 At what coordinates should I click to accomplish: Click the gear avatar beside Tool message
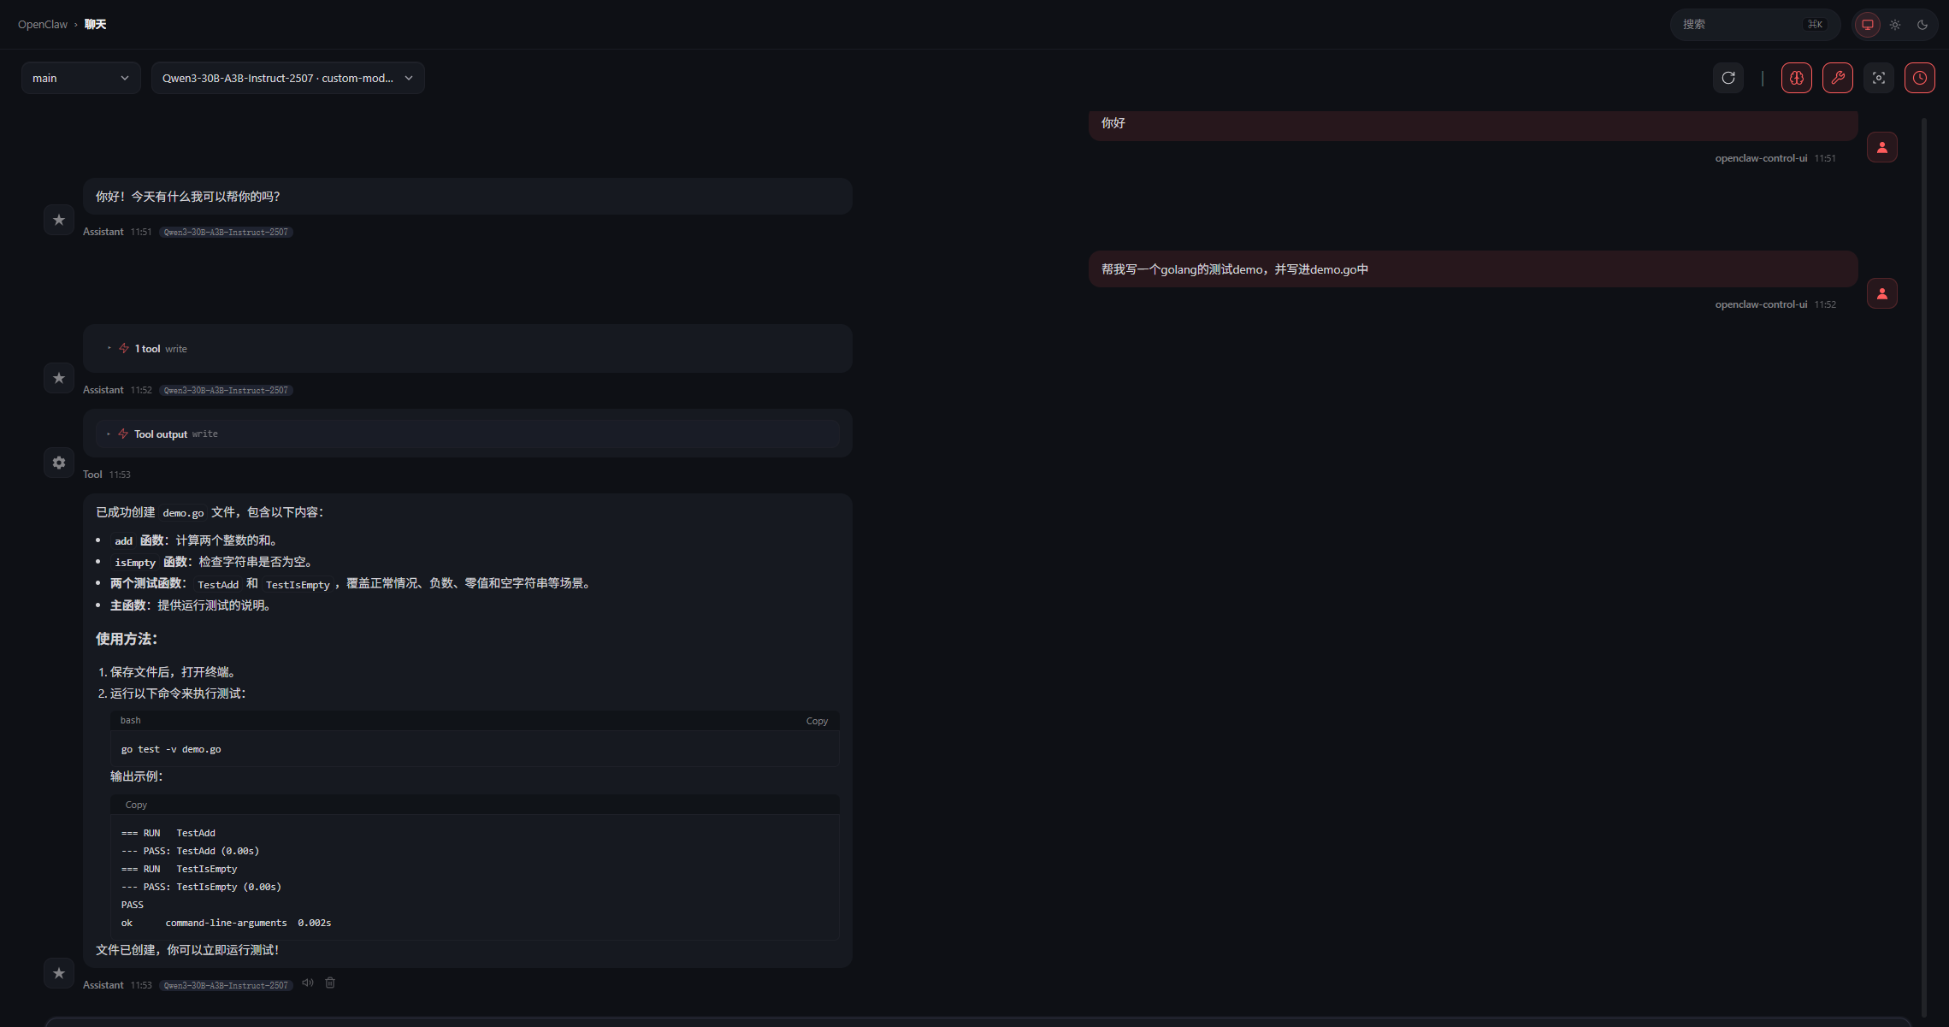tap(59, 463)
